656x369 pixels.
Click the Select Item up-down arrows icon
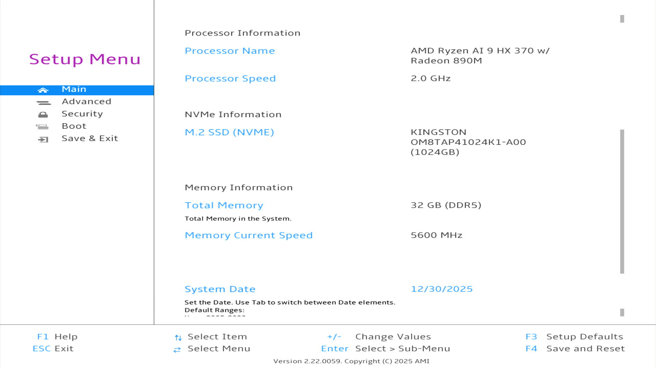[x=178, y=338]
